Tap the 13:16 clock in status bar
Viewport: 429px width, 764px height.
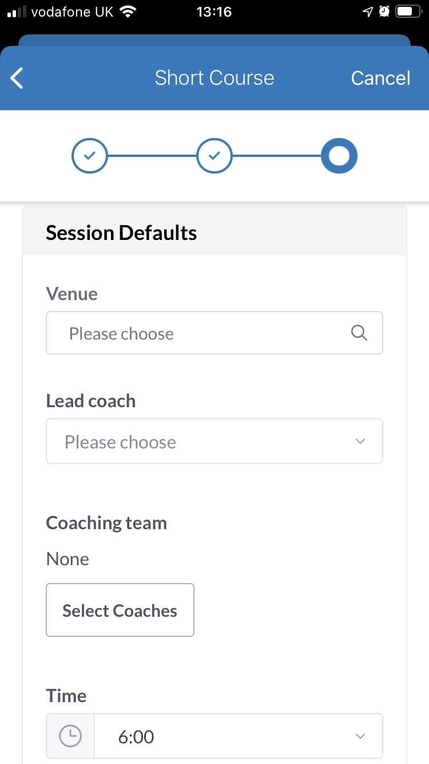point(214,11)
